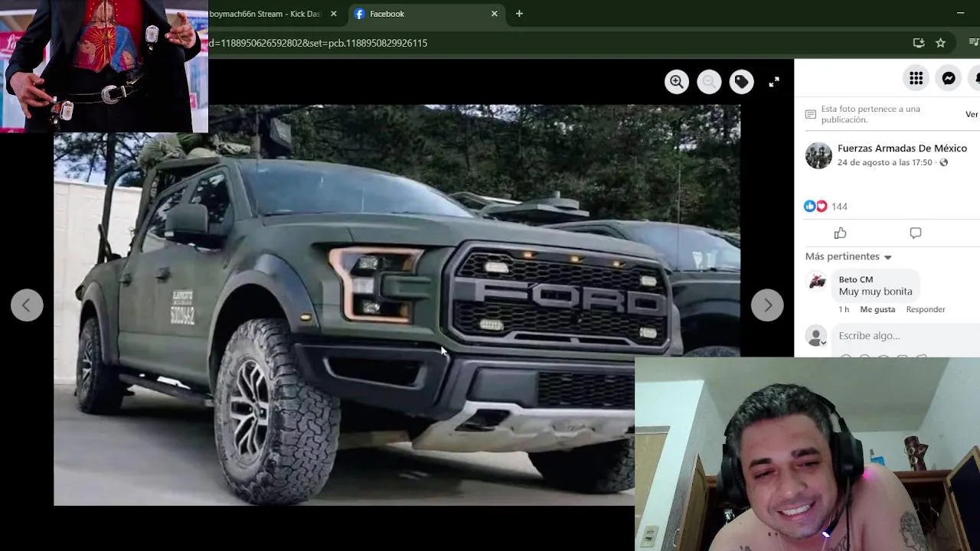Viewport: 980px width, 551px height.
Task: Open the Facebook menu grid
Action: tap(916, 78)
